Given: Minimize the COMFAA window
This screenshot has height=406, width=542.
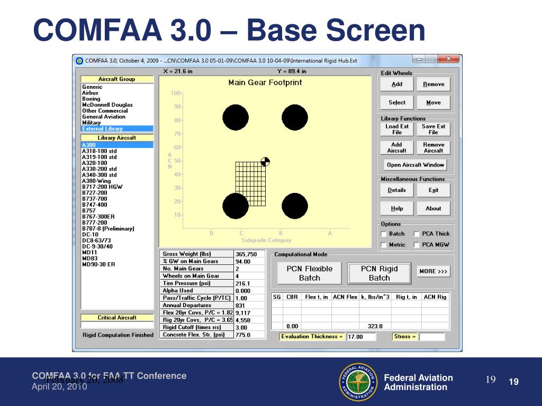Looking at the screenshot, I should coord(419,59).
